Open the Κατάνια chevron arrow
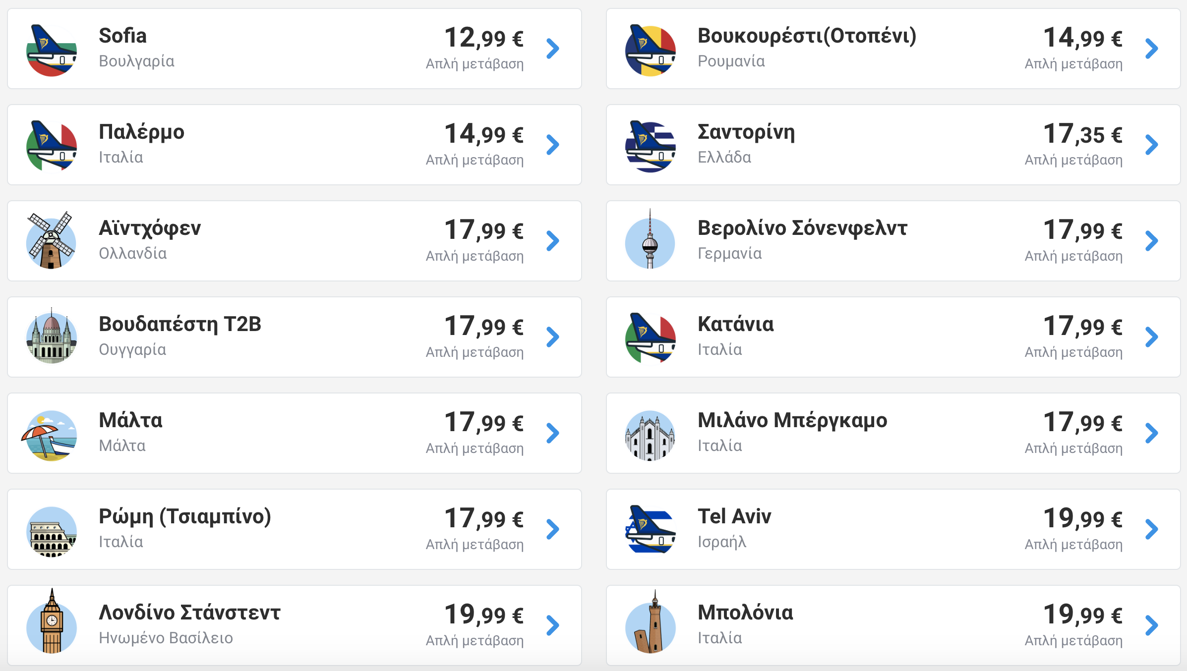1187x671 pixels. pyautogui.click(x=1152, y=337)
